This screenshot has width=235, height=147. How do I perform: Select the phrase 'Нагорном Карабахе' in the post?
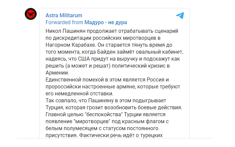click(x=70, y=45)
